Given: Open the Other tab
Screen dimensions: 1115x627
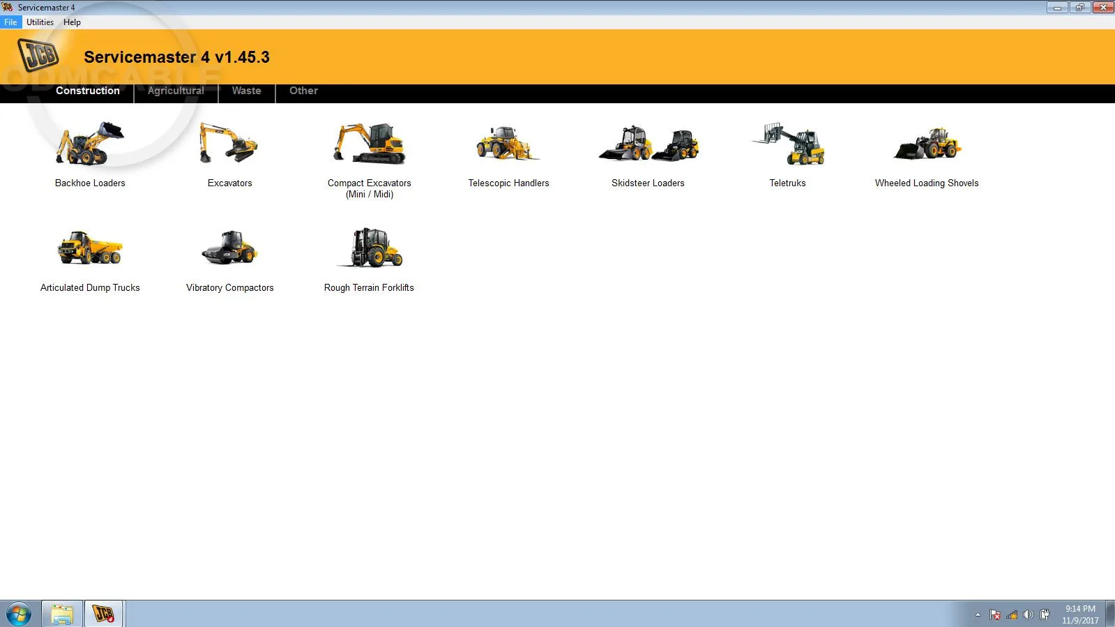Looking at the screenshot, I should (x=303, y=91).
